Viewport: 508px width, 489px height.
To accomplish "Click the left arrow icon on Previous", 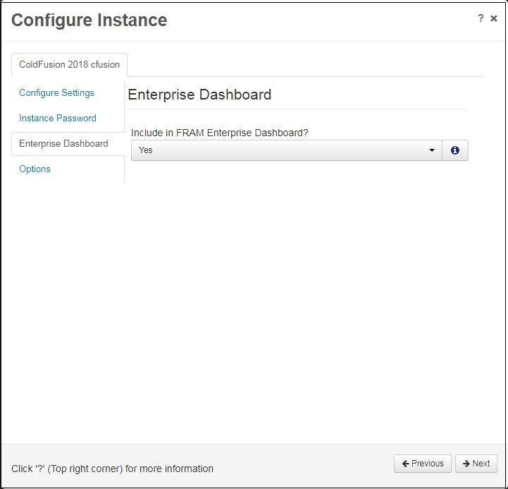I will coord(405,464).
